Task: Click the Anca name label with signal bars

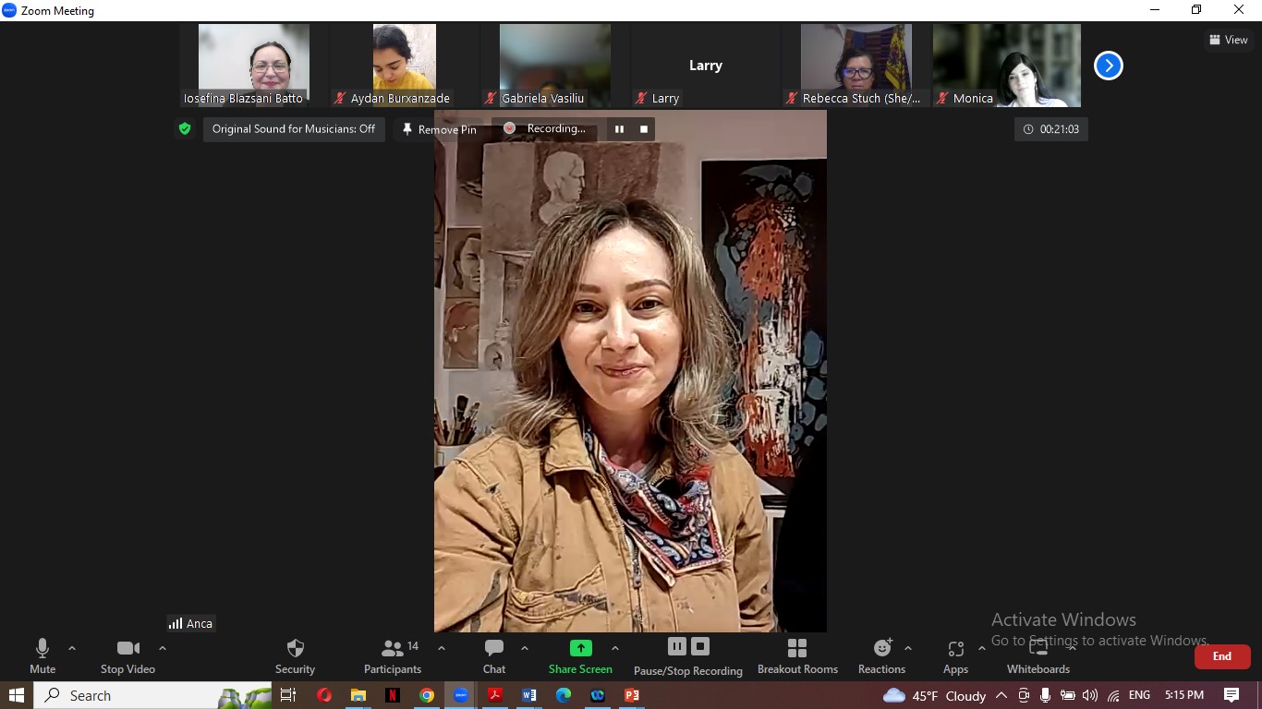Action: coord(190,623)
